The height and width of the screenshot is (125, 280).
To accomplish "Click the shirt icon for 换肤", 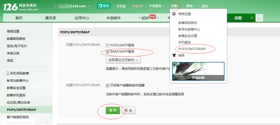I will (x=174, y=55).
